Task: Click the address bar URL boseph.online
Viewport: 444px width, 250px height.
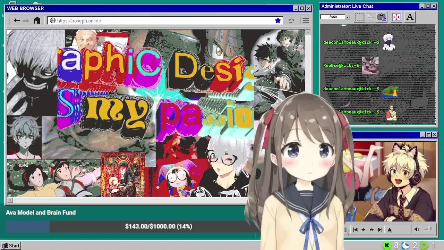Action: pyautogui.click(x=79, y=21)
